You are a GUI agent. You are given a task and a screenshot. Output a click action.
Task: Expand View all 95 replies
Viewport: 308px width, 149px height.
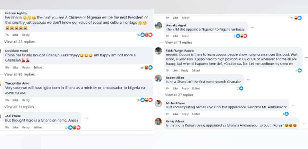[19, 74]
